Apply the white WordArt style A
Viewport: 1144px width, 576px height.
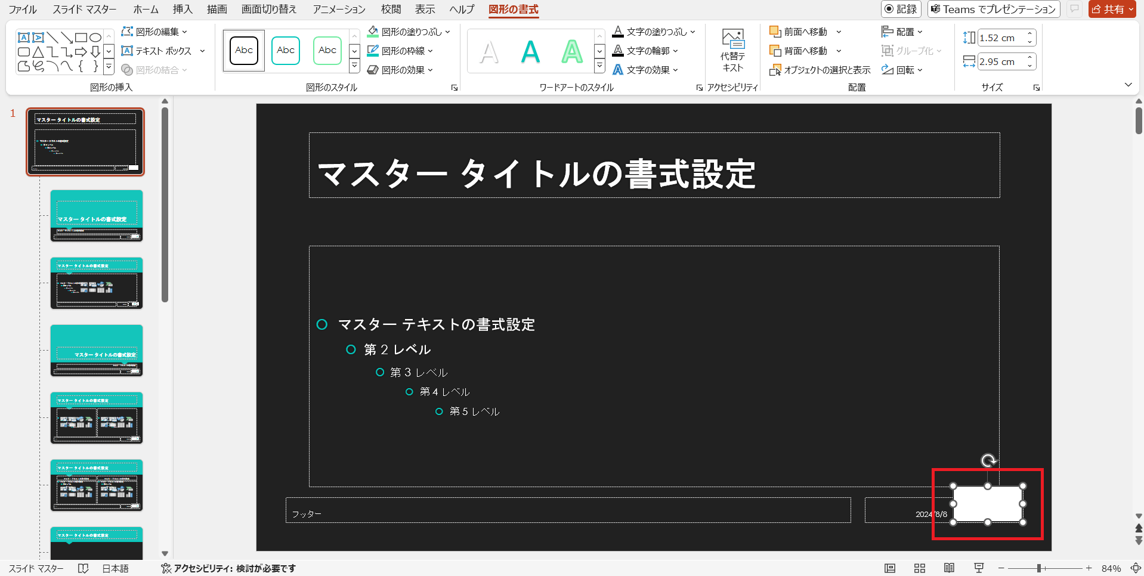click(x=489, y=52)
